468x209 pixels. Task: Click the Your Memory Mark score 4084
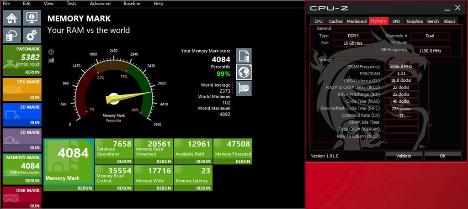click(221, 60)
